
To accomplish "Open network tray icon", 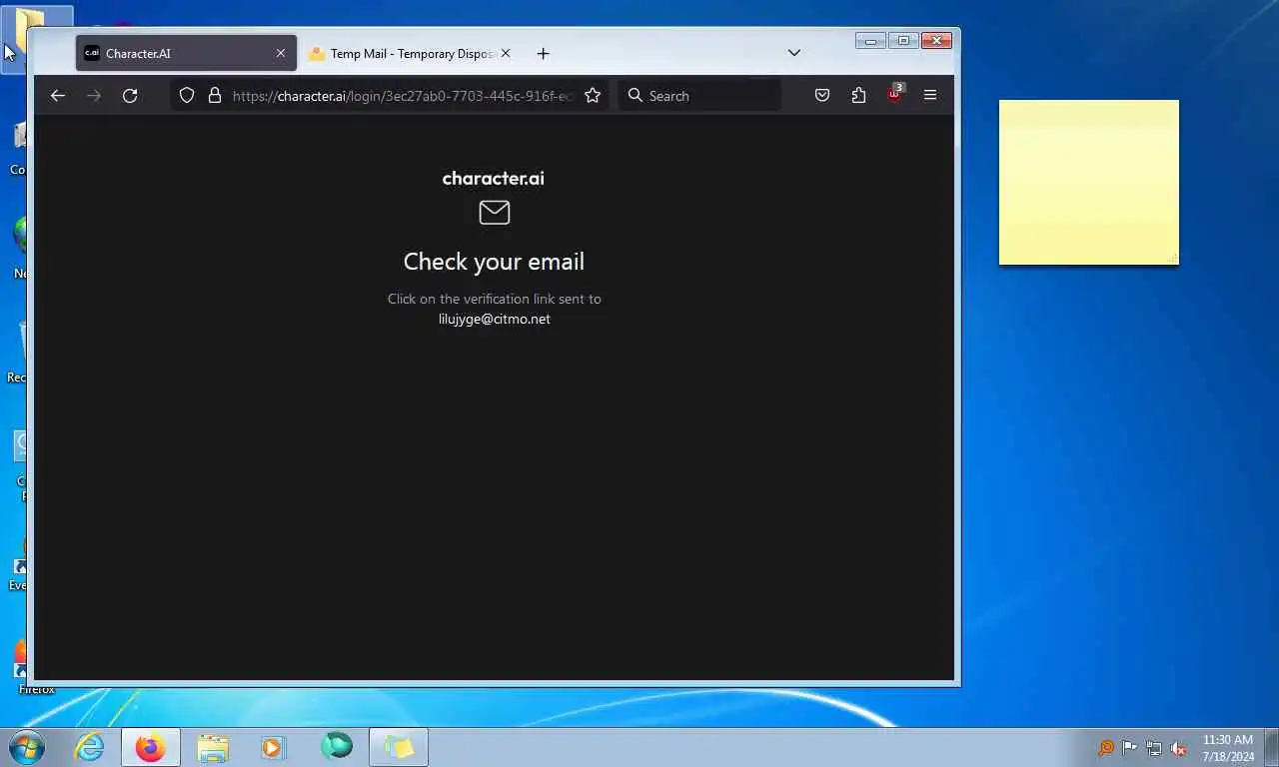I will pyautogui.click(x=1154, y=748).
